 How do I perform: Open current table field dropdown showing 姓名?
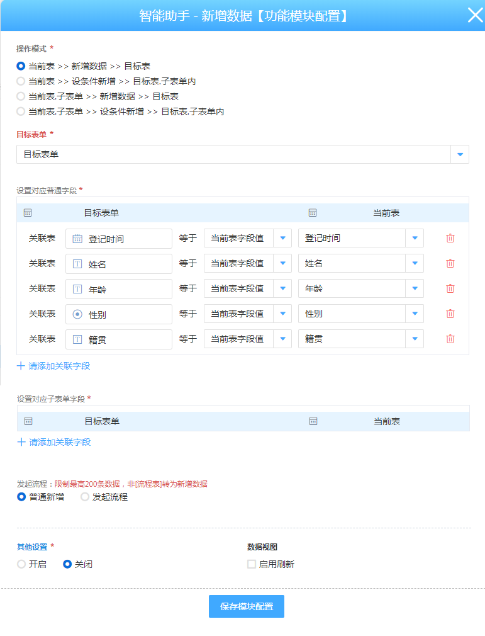coord(415,263)
